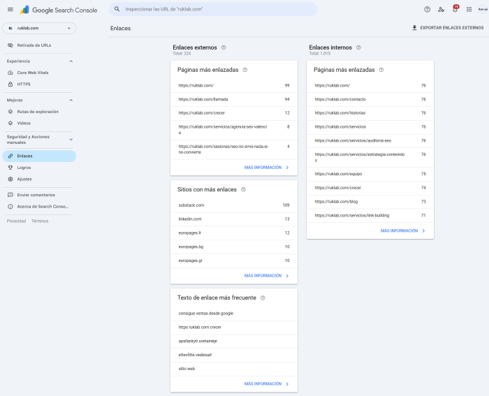Select 'sitio web' anchor text row
Image resolution: width=489 pixels, height=396 pixels.
(x=234, y=369)
